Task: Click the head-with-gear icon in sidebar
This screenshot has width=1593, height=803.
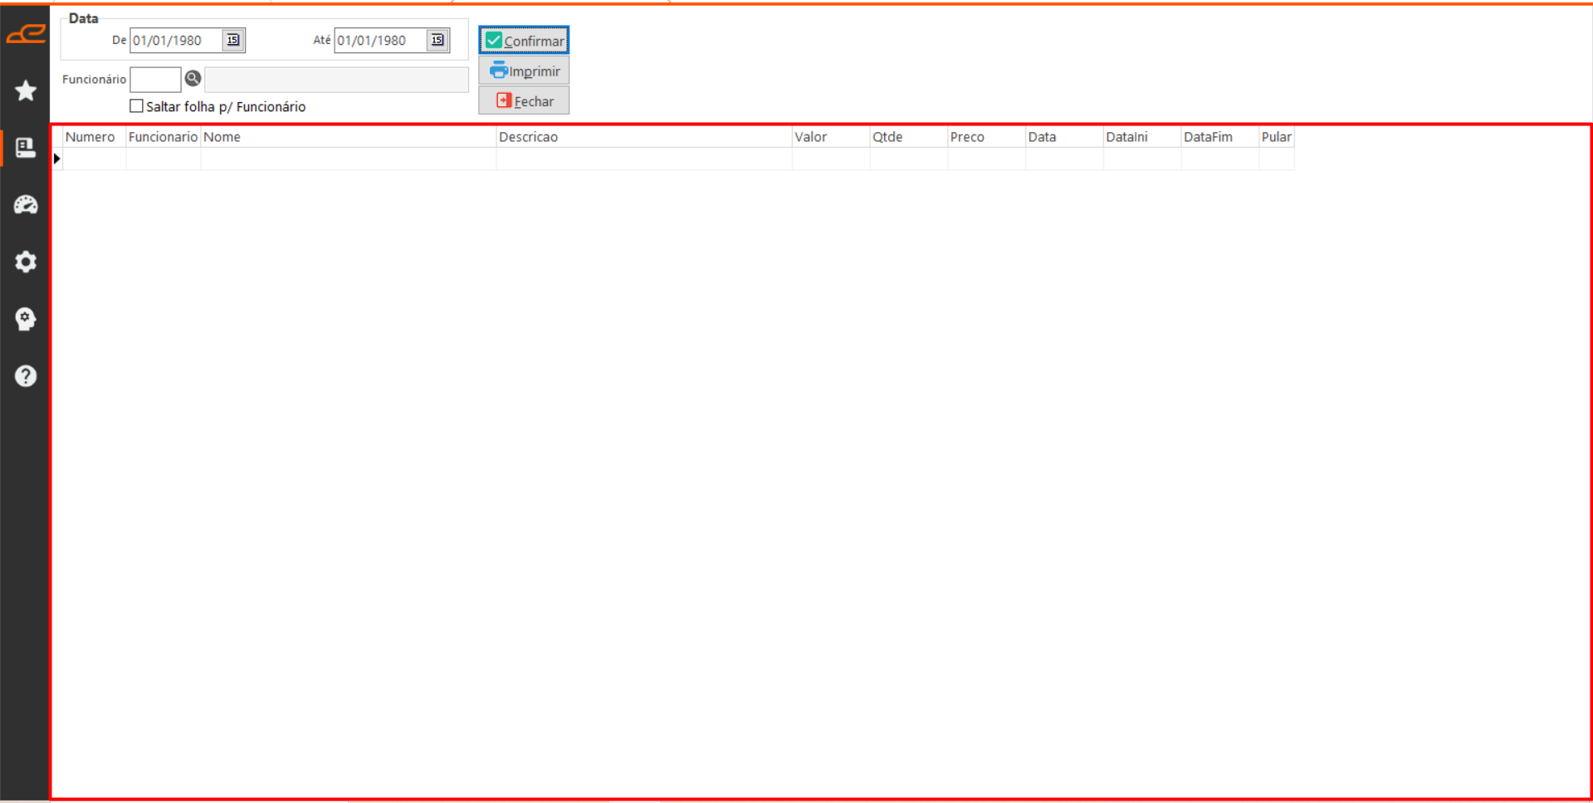Action: pos(26,319)
